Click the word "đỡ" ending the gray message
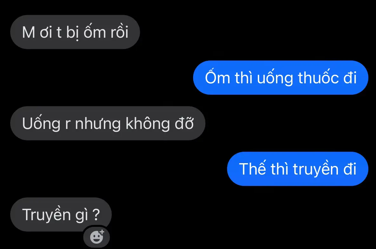 pos(184,123)
